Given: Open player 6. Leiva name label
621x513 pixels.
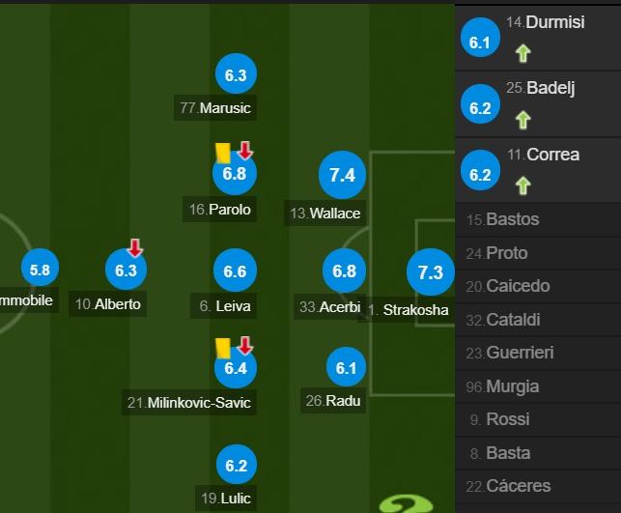Looking at the screenshot, I should 224,306.
